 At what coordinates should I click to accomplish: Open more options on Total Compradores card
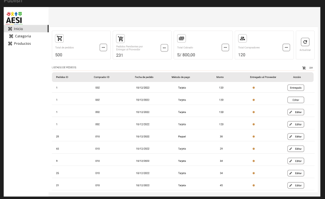click(x=286, y=47)
